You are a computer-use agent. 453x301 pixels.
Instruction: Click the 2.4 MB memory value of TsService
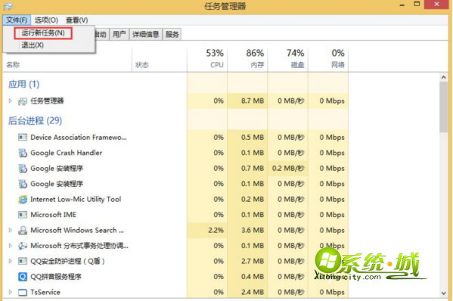pos(253,292)
